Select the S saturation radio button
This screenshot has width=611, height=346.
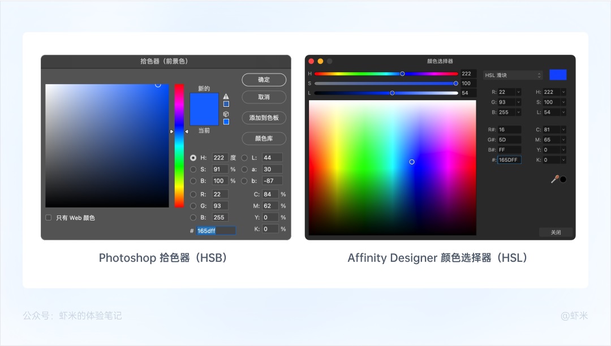tap(193, 169)
